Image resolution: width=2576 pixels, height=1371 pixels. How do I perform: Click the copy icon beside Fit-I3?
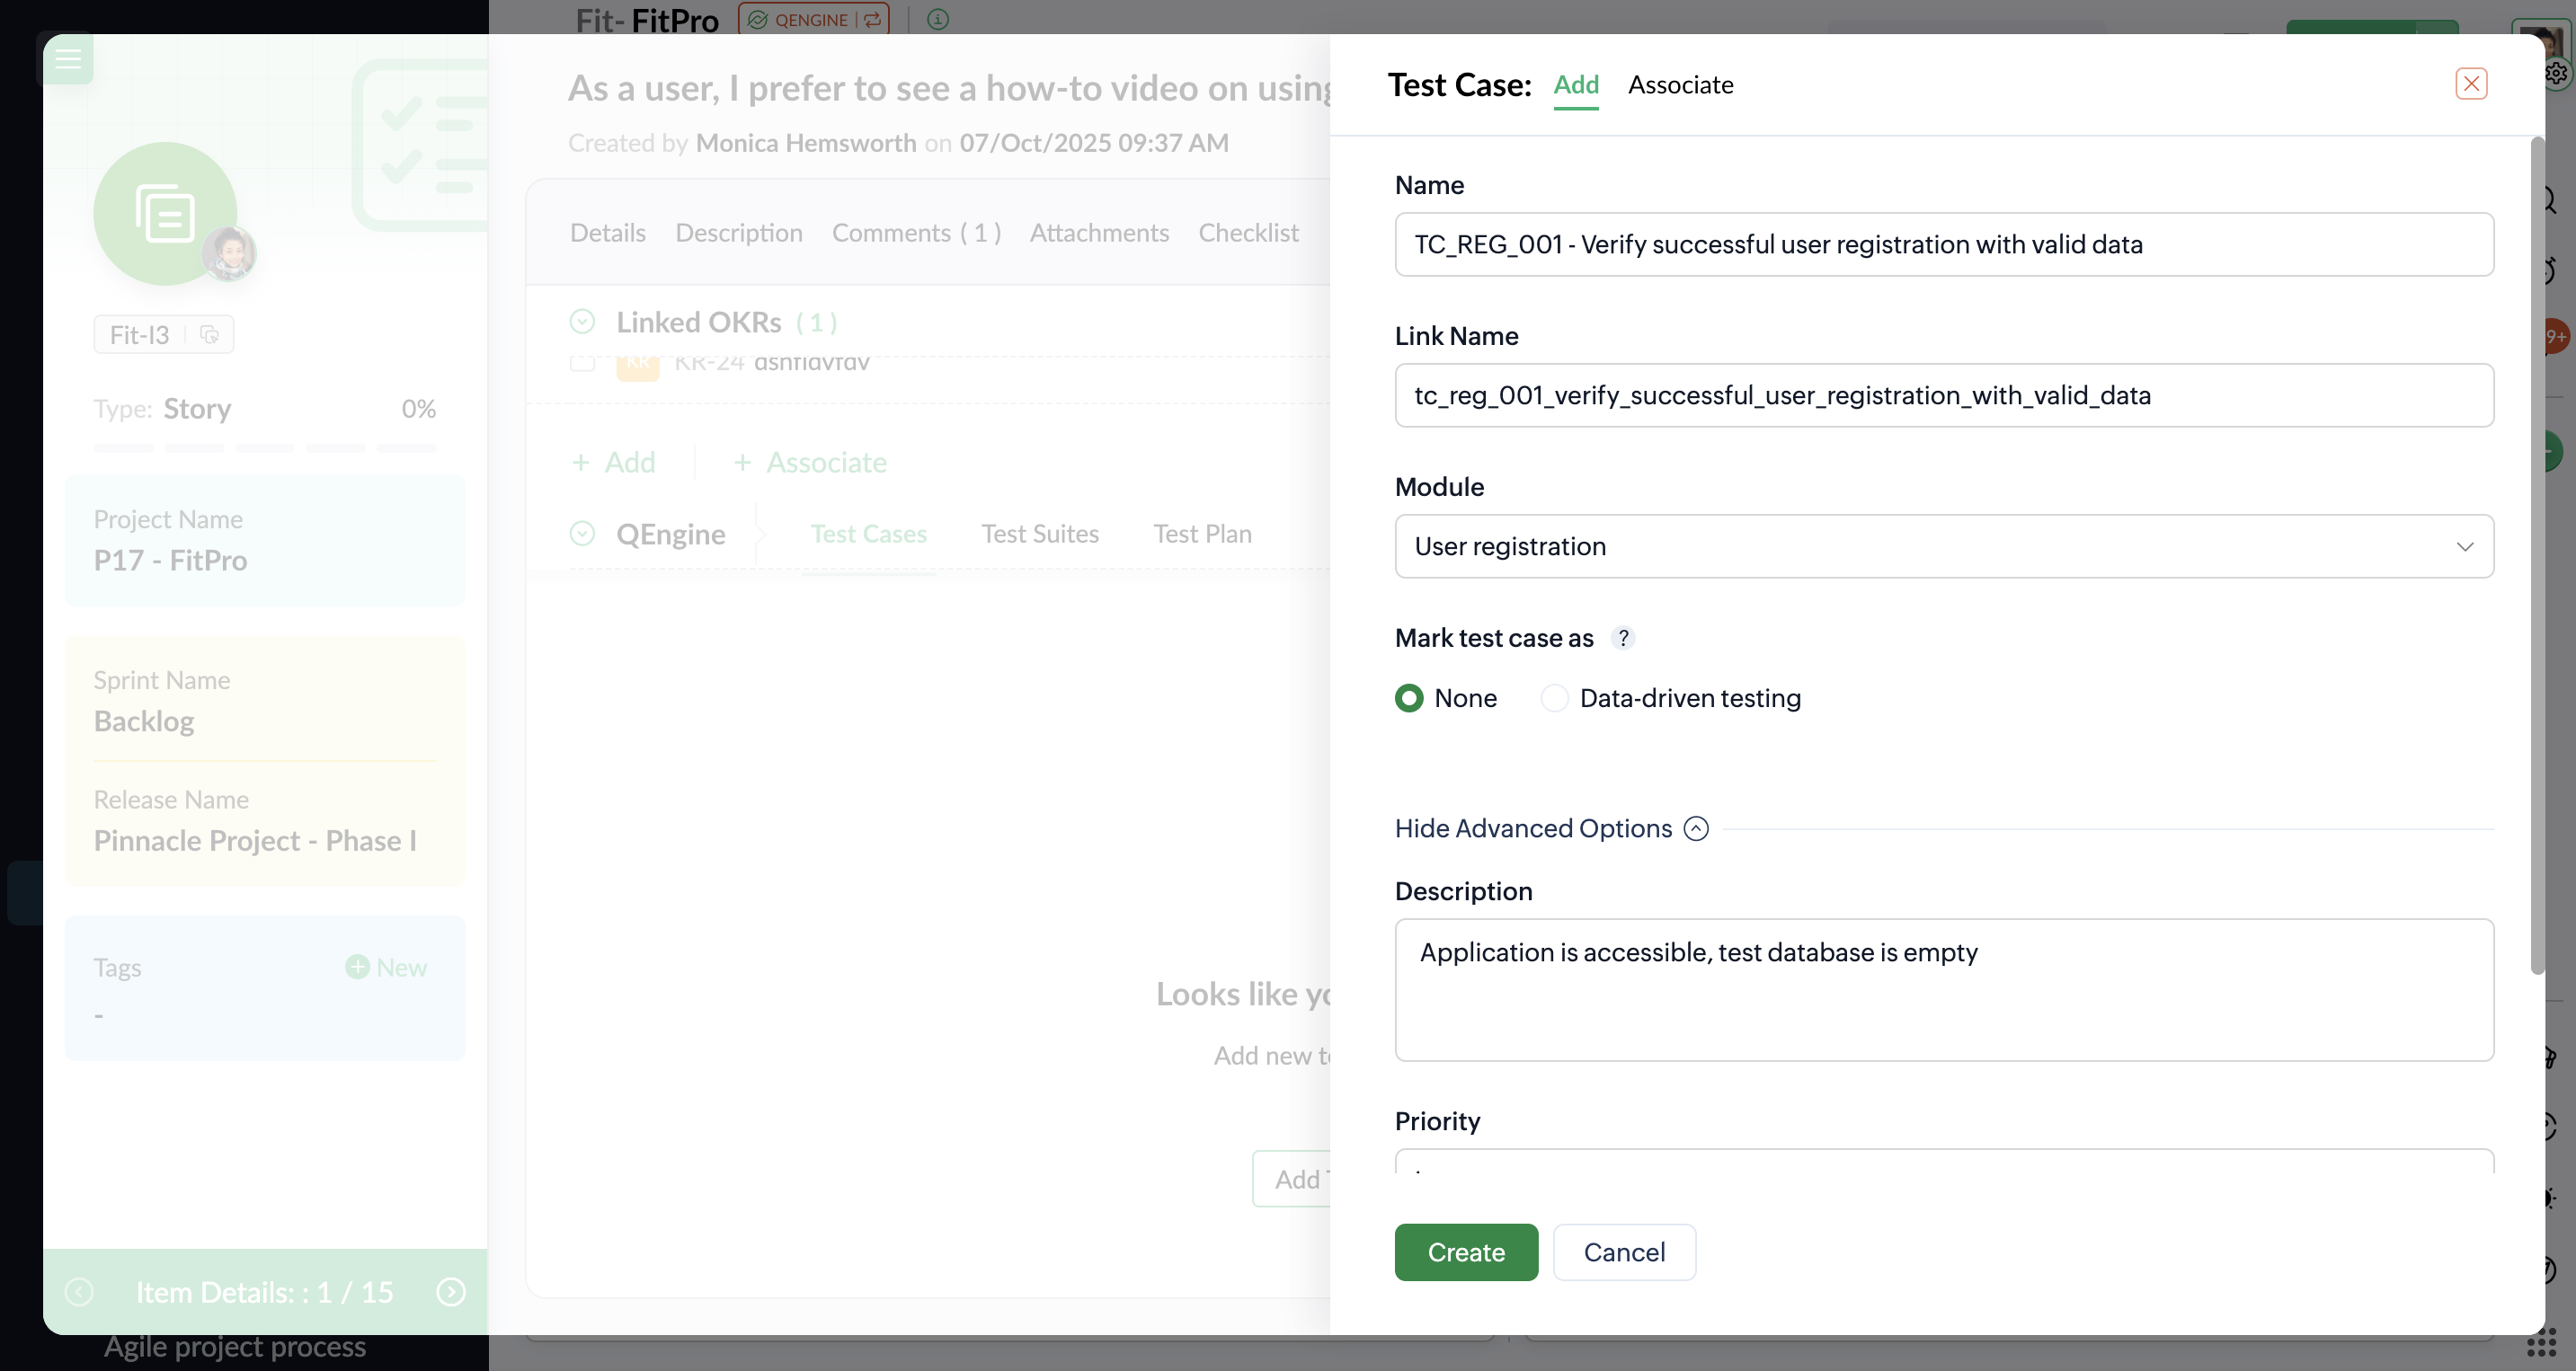tap(209, 335)
